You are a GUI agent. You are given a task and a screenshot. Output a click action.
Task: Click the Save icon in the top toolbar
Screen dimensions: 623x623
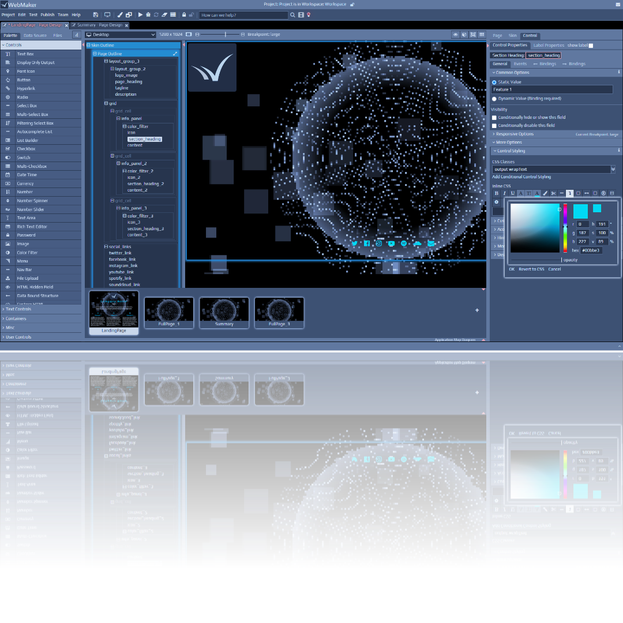coord(95,14)
